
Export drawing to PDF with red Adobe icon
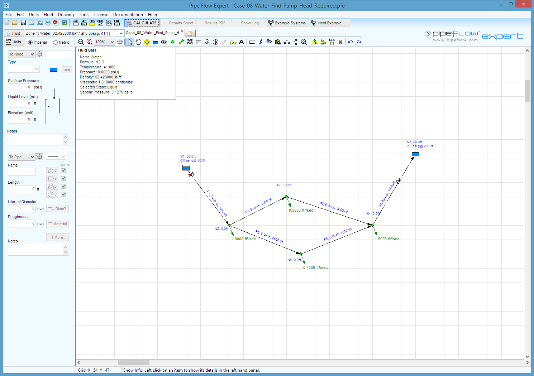click(56, 23)
